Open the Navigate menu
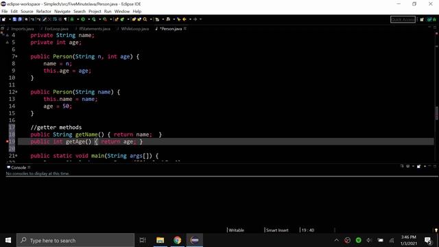Image resolution: width=439 pixels, height=247 pixels. pos(62,12)
